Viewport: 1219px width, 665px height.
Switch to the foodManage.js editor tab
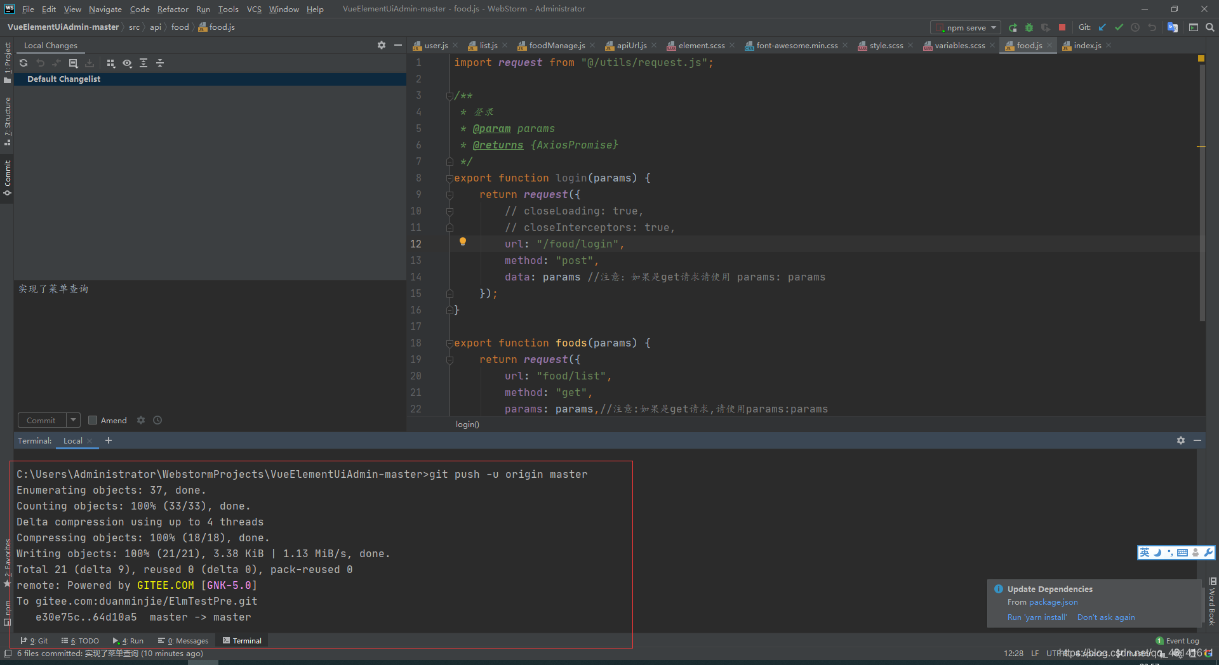[557, 45]
